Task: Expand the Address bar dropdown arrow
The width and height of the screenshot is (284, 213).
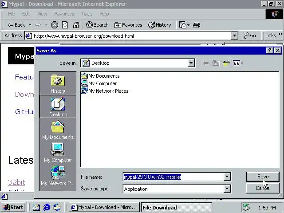Action: [234, 35]
